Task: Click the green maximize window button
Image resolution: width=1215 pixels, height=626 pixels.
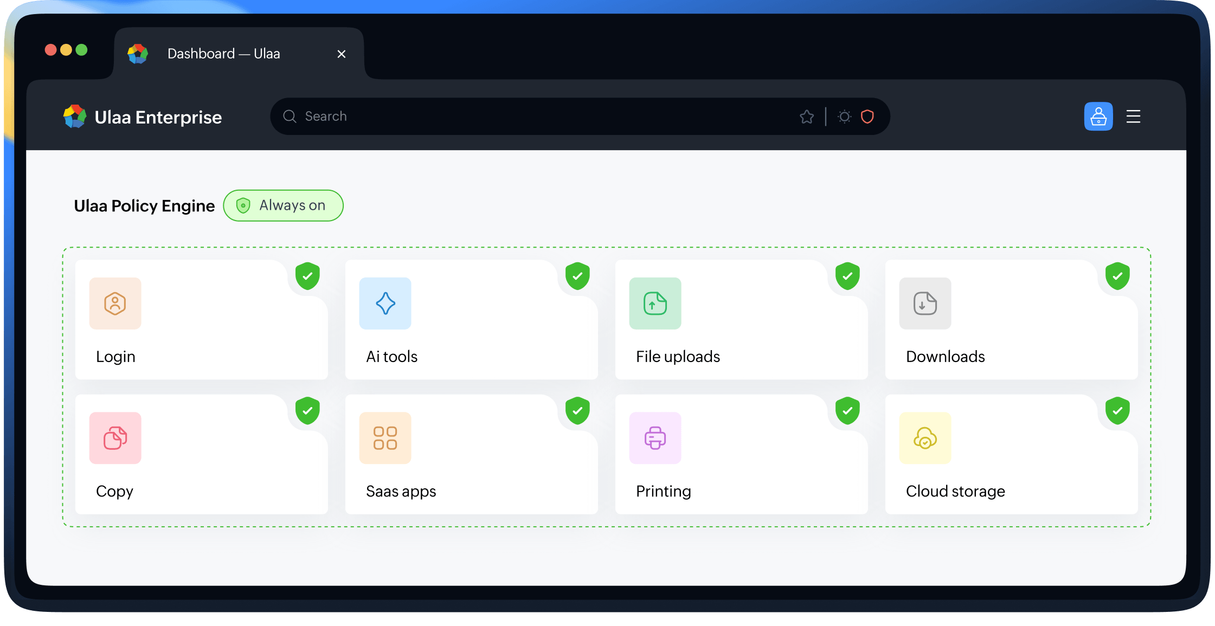Action: point(82,50)
